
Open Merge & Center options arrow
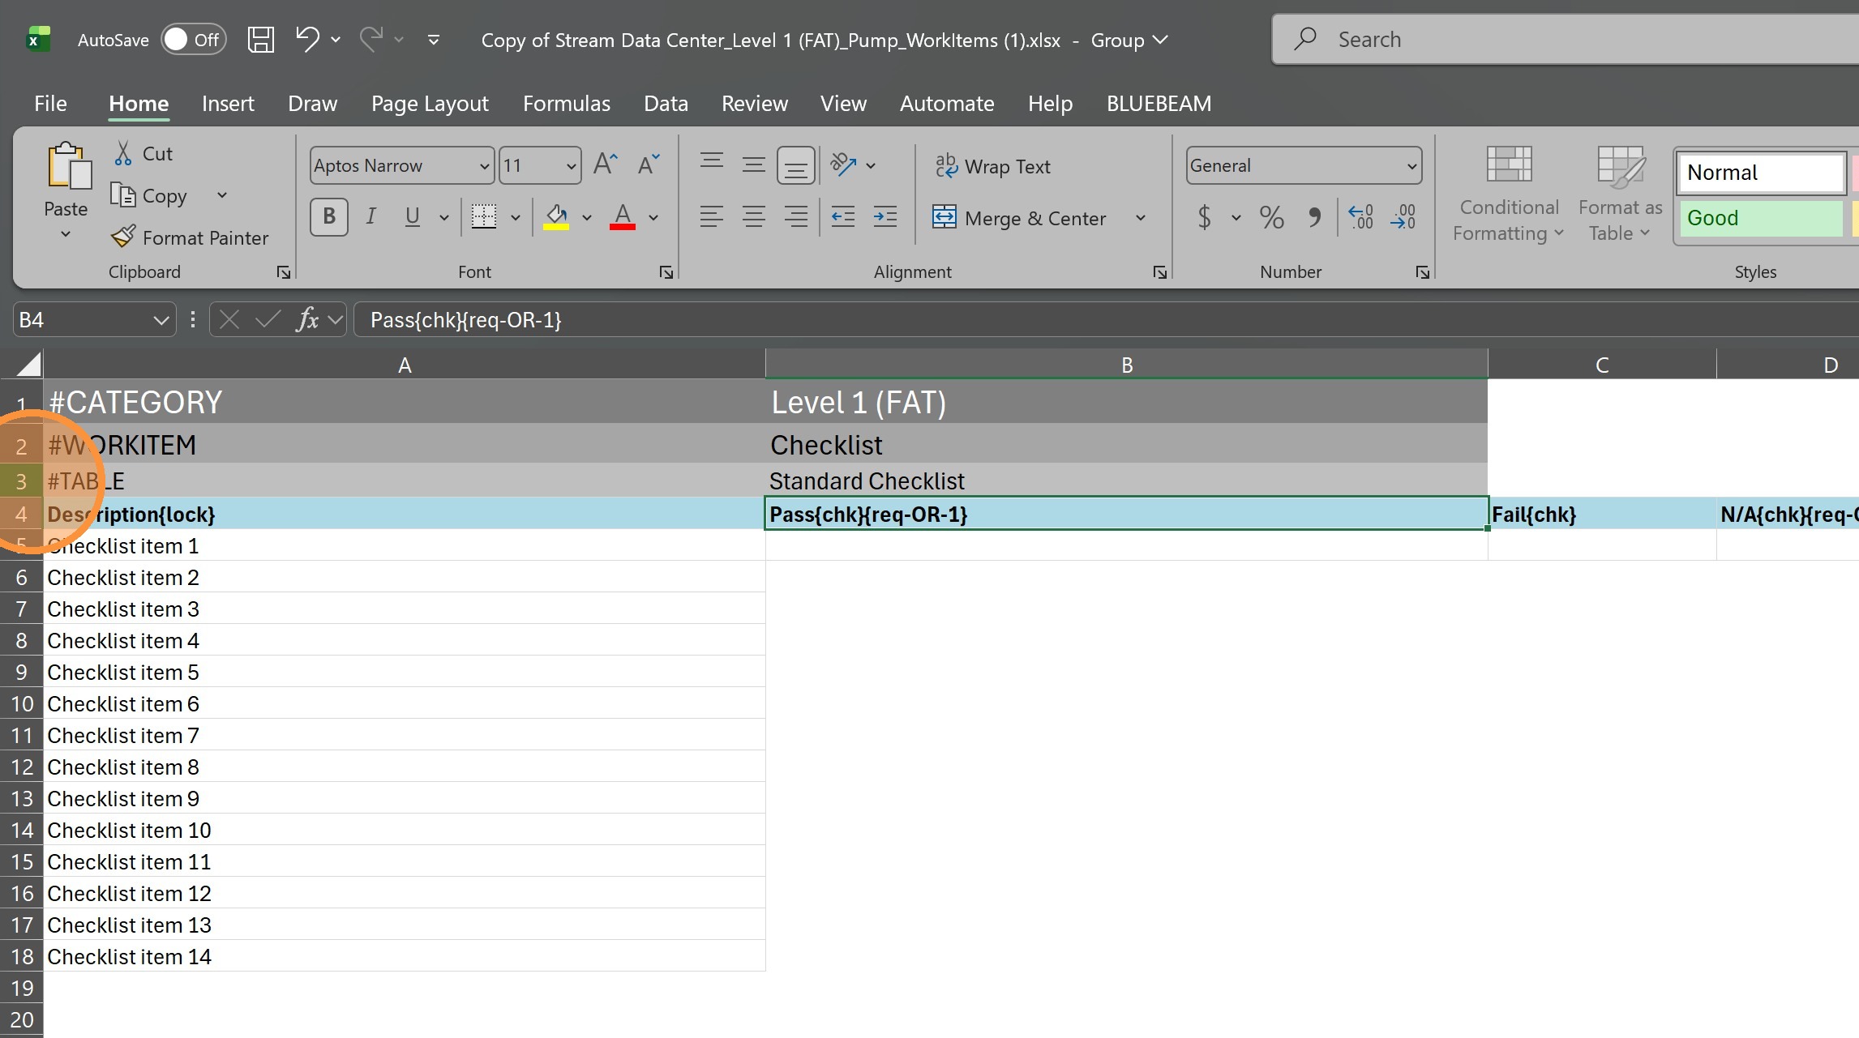[x=1141, y=218]
